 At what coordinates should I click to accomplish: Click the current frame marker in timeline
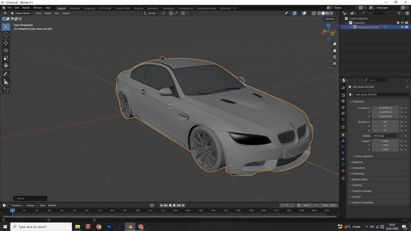click(12, 210)
